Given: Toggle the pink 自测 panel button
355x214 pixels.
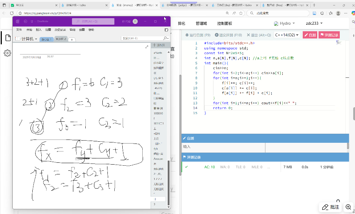Looking at the screenshot, I should tap(310, 35).
